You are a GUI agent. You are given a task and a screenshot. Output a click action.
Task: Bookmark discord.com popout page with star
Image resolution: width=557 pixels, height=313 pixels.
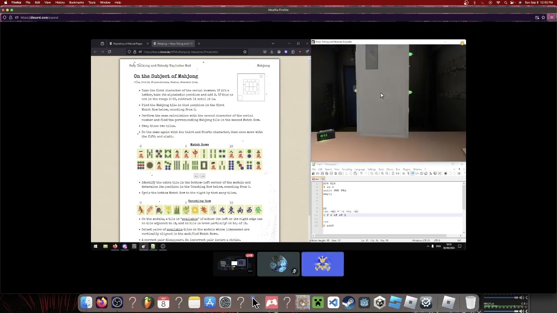[x=543, y=17]
